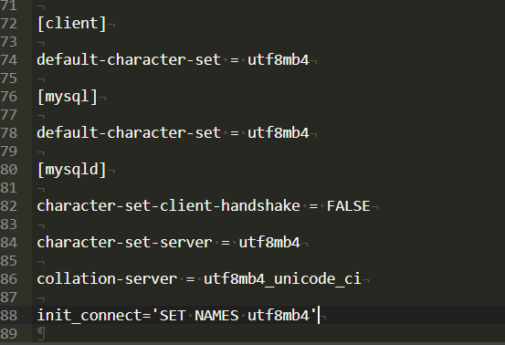Click line number 80 in gutter

(x=9, y=170)
